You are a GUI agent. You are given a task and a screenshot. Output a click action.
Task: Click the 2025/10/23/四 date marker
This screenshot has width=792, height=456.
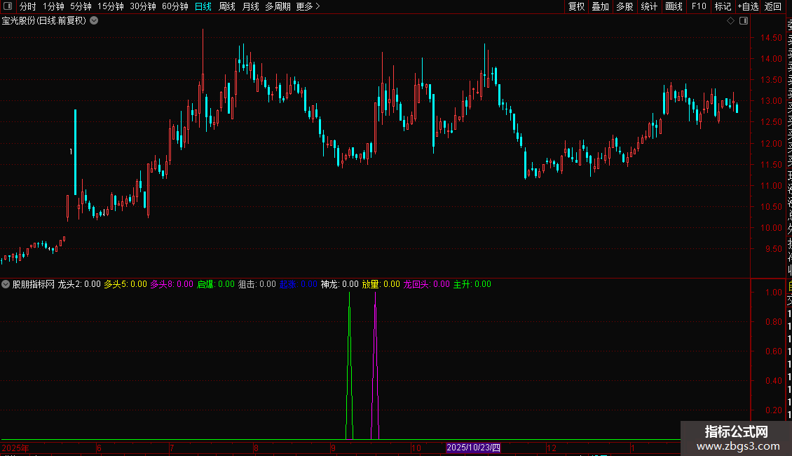[x=473, y=448]
